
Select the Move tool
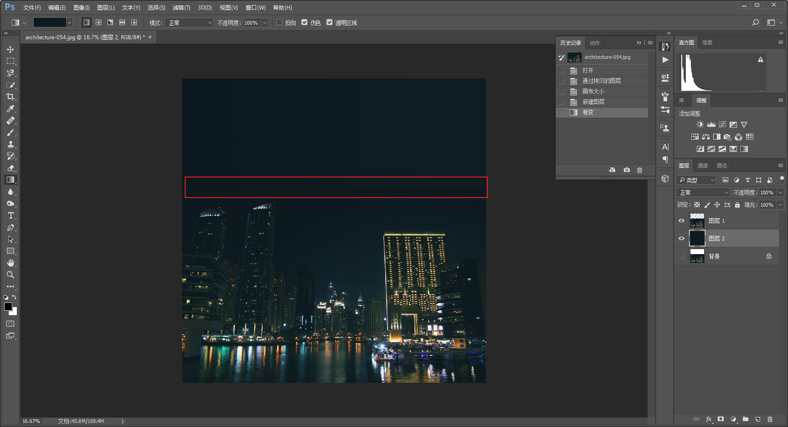(10, 49)
